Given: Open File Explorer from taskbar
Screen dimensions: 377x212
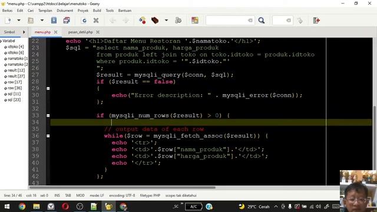Looking at the screenshot, I should click(37, 207).
